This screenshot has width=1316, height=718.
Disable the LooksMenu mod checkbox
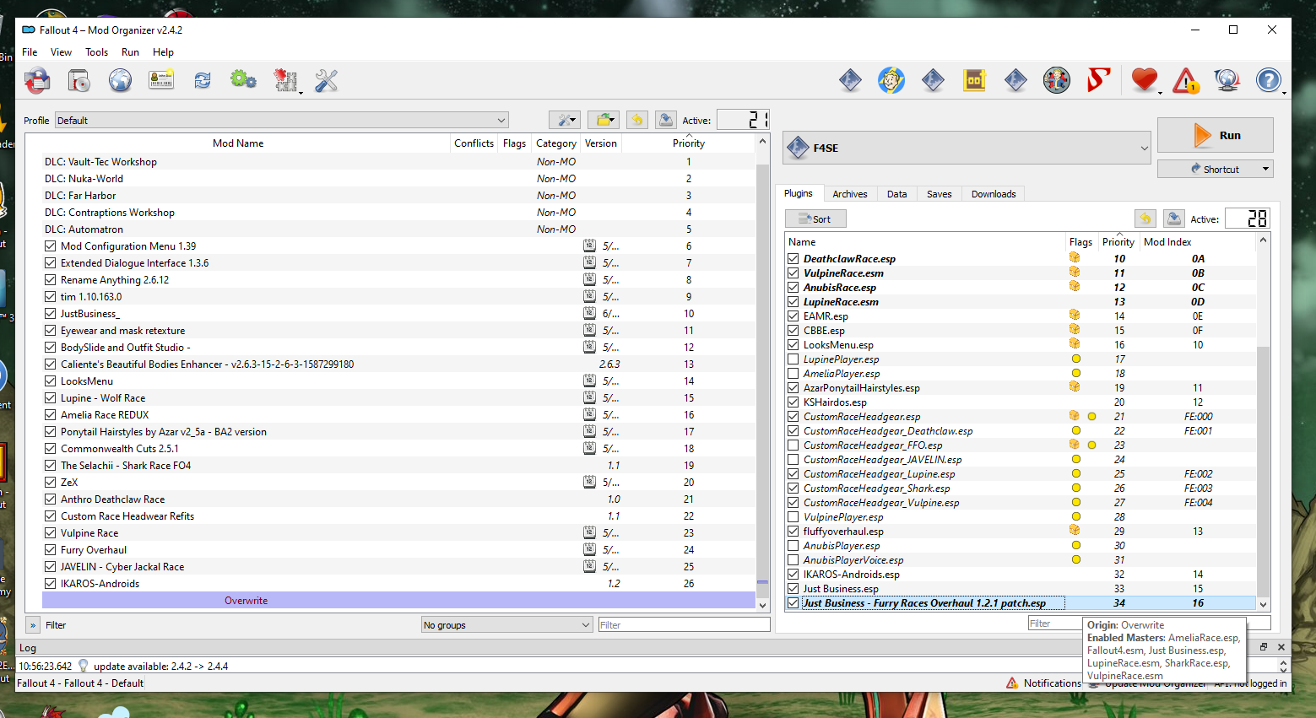(x=51, y=381)
